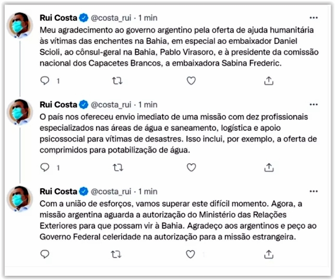The image size is (335, 280).
Task: Open more options menu on the second tweet
Action: 313,104
